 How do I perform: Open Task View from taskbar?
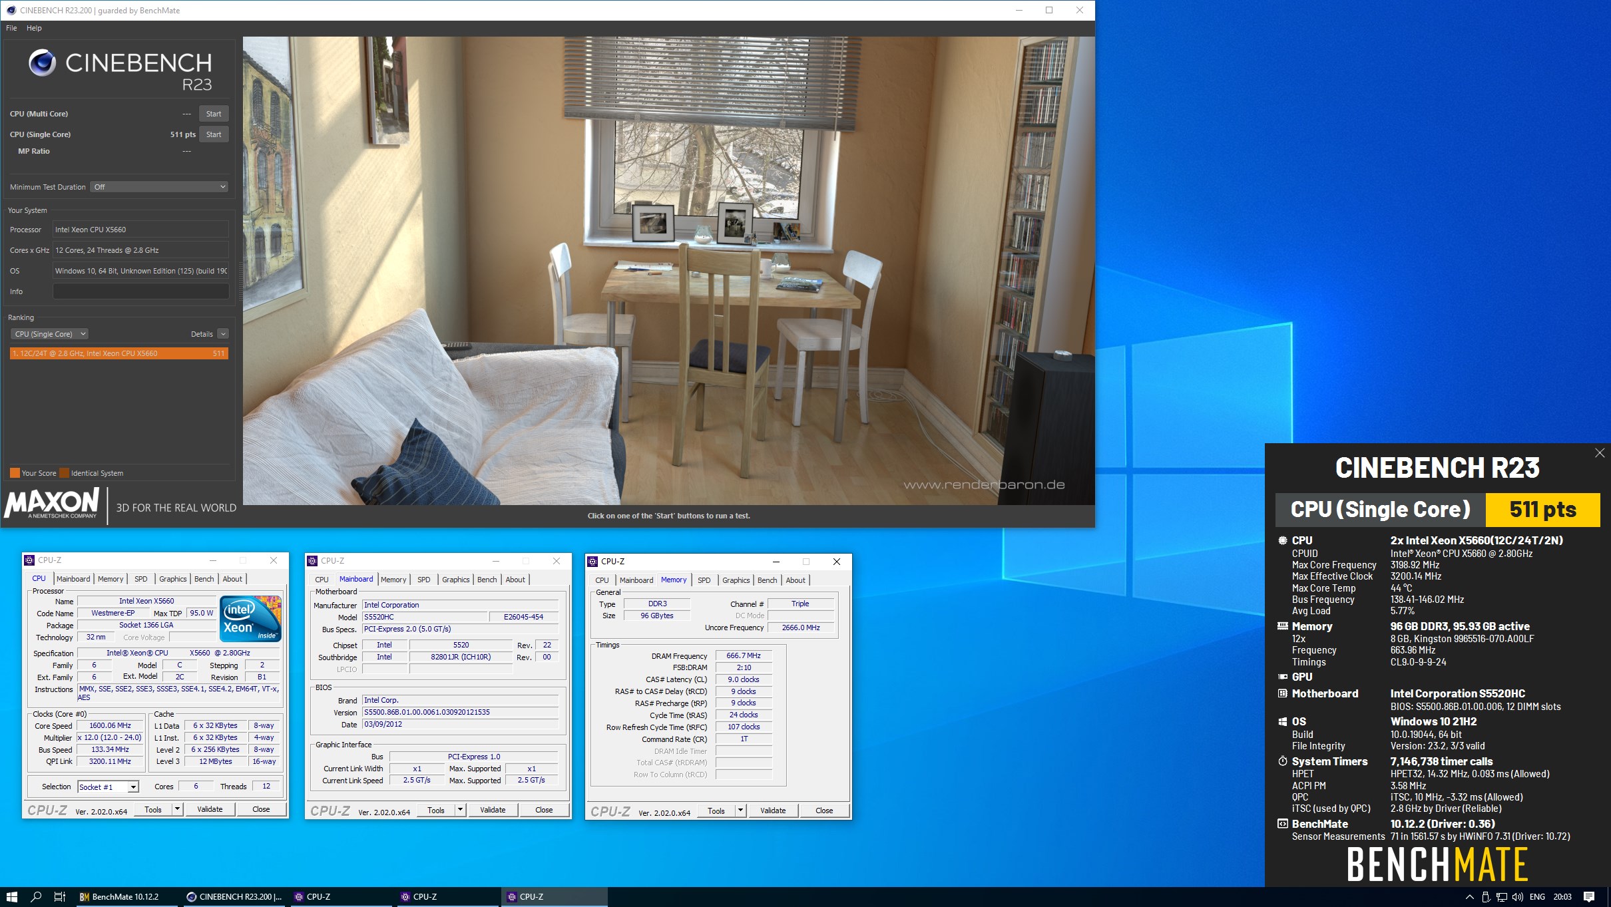pos(59,896)
